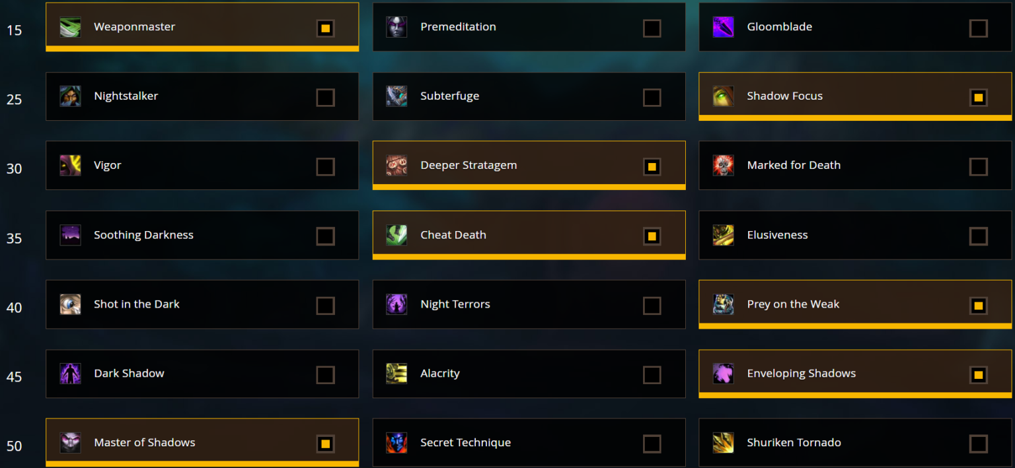Toggle the Night Terrors checkbox
This screenshot has height=468, width=1015.
pos(652,304)
